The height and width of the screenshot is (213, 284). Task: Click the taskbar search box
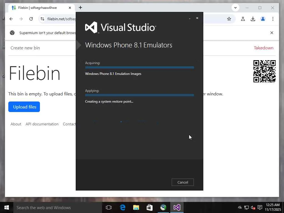coord(58,207)
